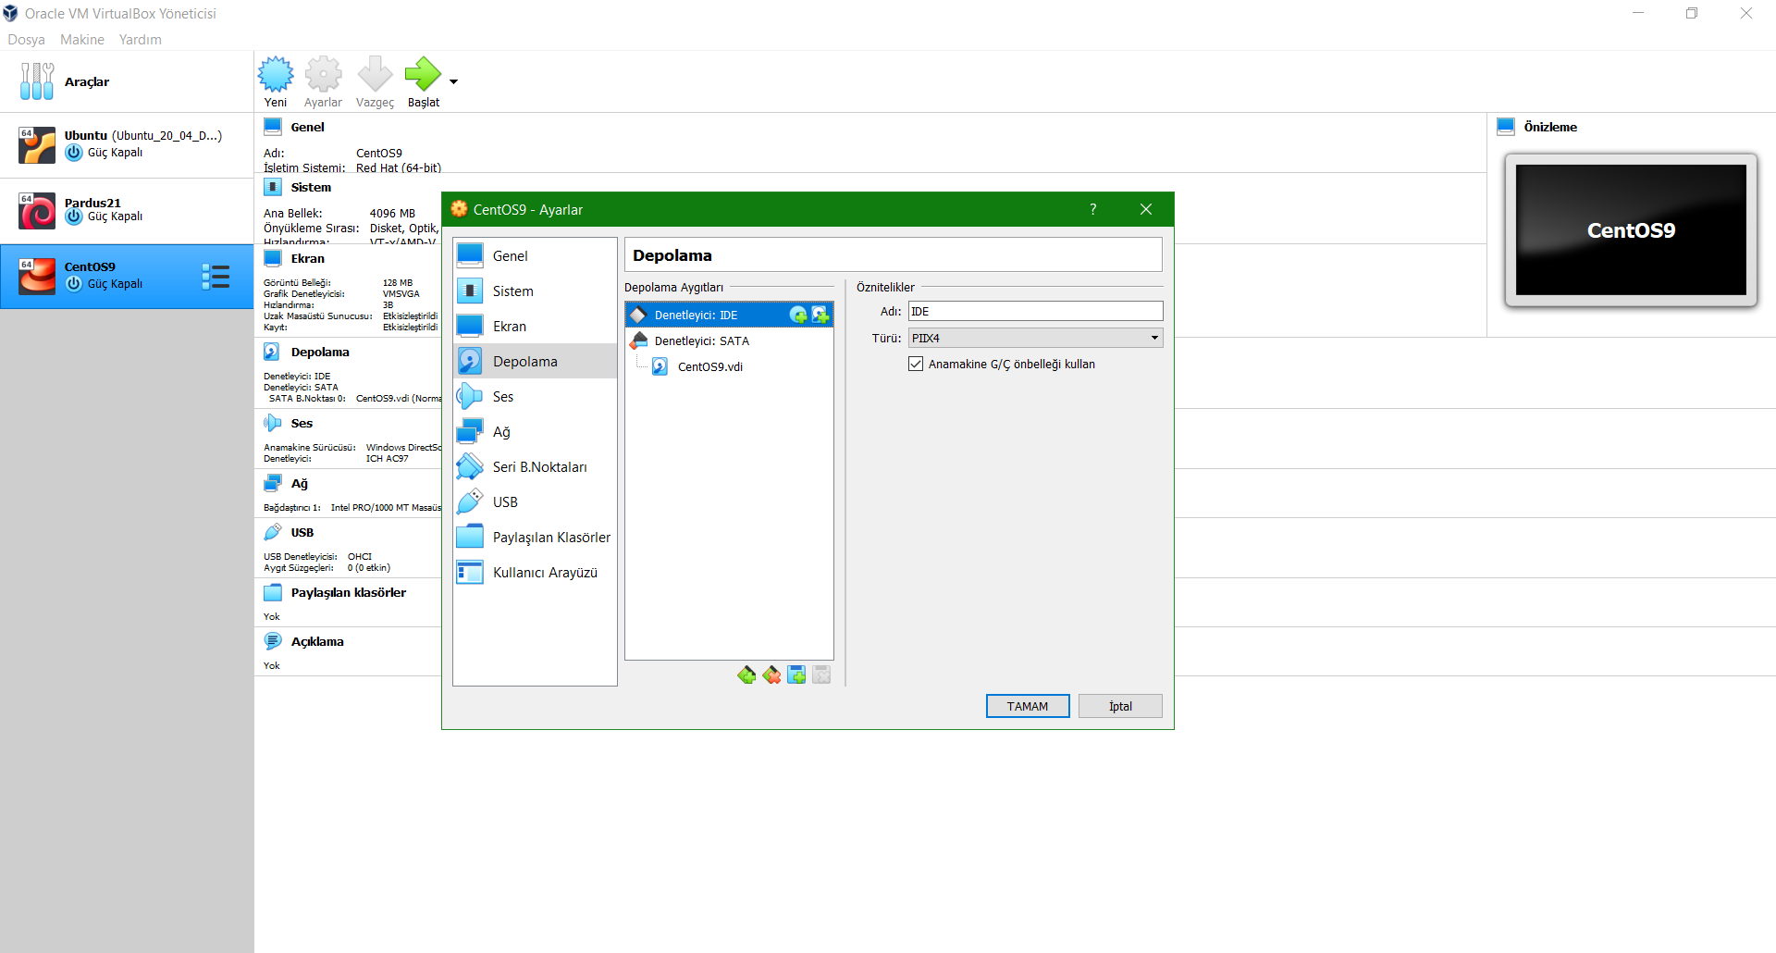Click the help question mark in Ayarlar dialog

click(x=1093, y=210)
